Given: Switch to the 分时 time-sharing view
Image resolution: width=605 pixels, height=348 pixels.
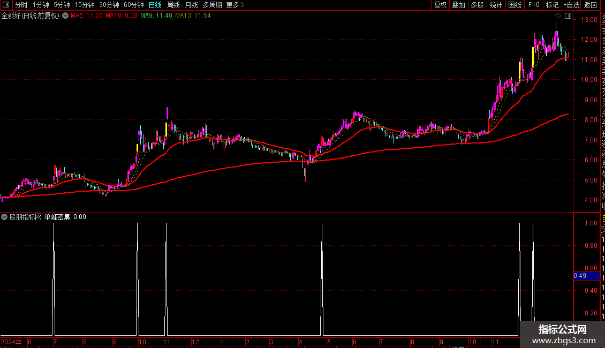Looking at the screenshot, I should coord(21,5).
